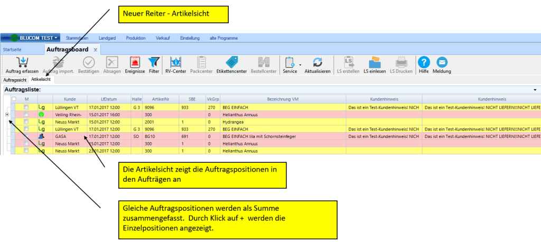541x242 pixels.
Task: Click the Filter funnel icon
Action: [154, 62]
